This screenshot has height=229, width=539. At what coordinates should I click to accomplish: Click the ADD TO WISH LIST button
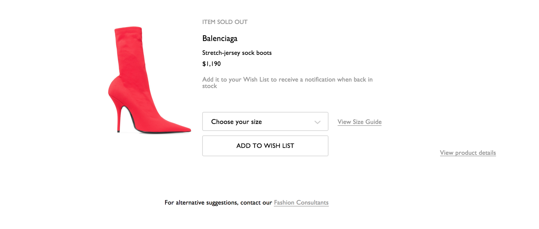pyautogui.click(x=265, y=146)
